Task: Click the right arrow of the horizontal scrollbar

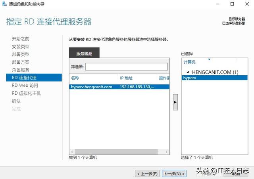Action: (168, 152)
